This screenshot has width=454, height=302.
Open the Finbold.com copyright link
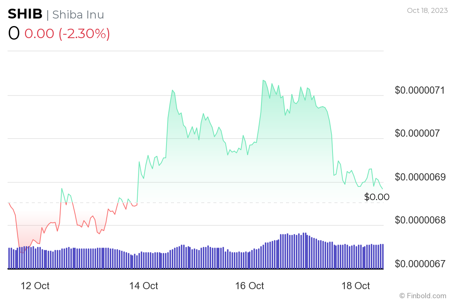pos(423,296)
